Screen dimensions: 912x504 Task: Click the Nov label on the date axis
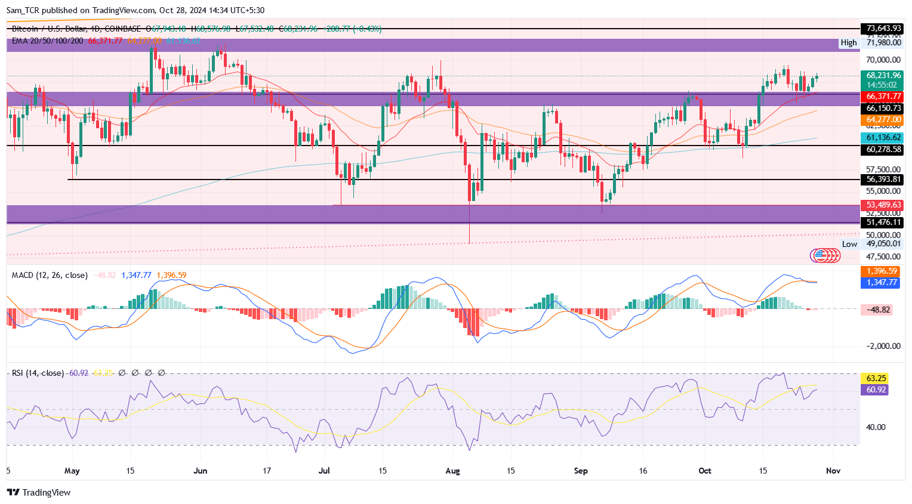[x=833, y=471]
